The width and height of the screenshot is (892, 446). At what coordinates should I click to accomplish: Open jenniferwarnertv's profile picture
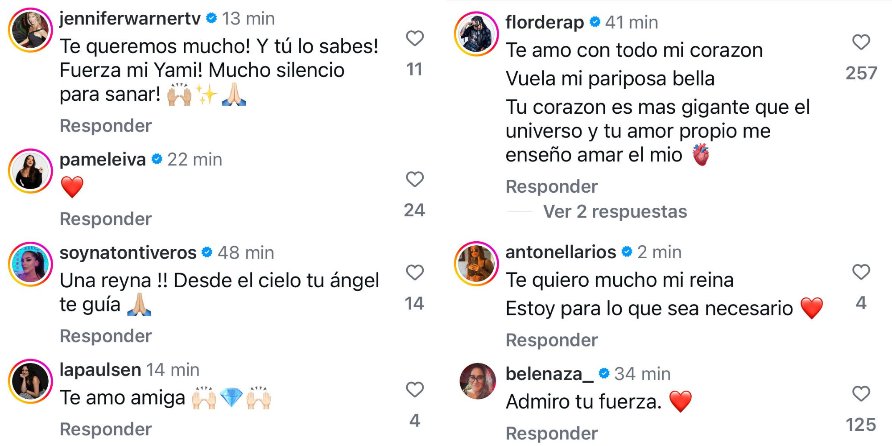click(x=30, y=30)
